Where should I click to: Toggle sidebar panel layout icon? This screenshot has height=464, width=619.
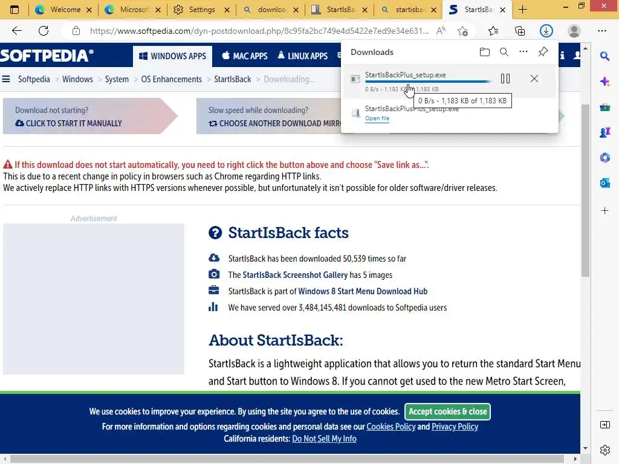(604, 425)
